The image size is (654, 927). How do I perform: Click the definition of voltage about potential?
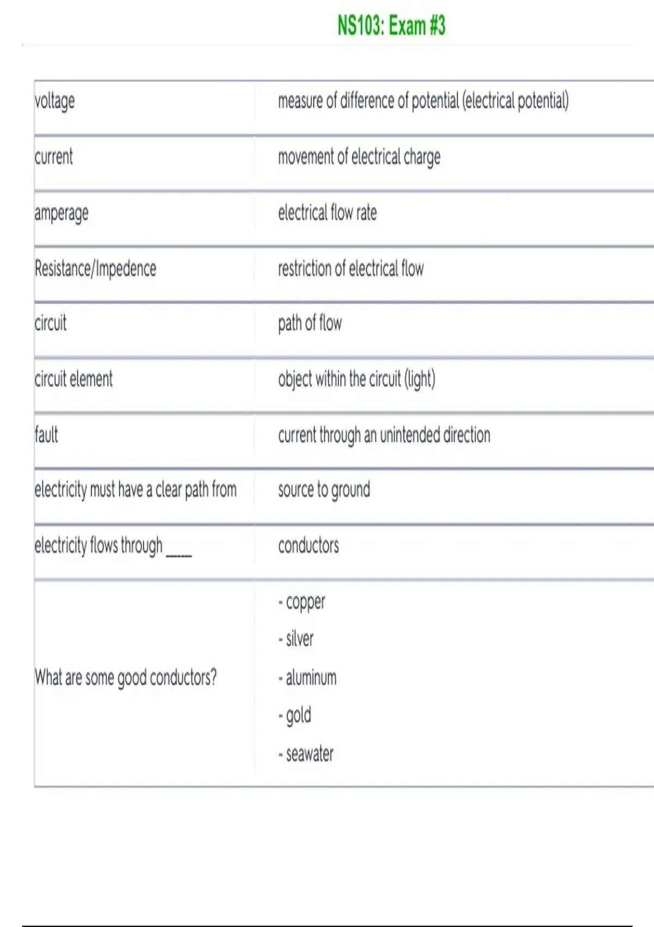(423, 101)
